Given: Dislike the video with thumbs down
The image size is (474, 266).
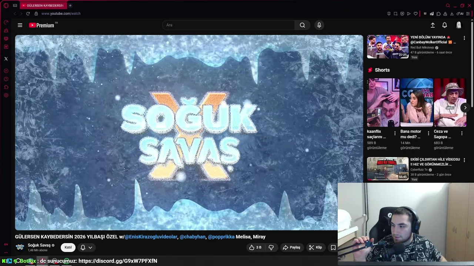Looking at the screenshot, I should (271, 248).
